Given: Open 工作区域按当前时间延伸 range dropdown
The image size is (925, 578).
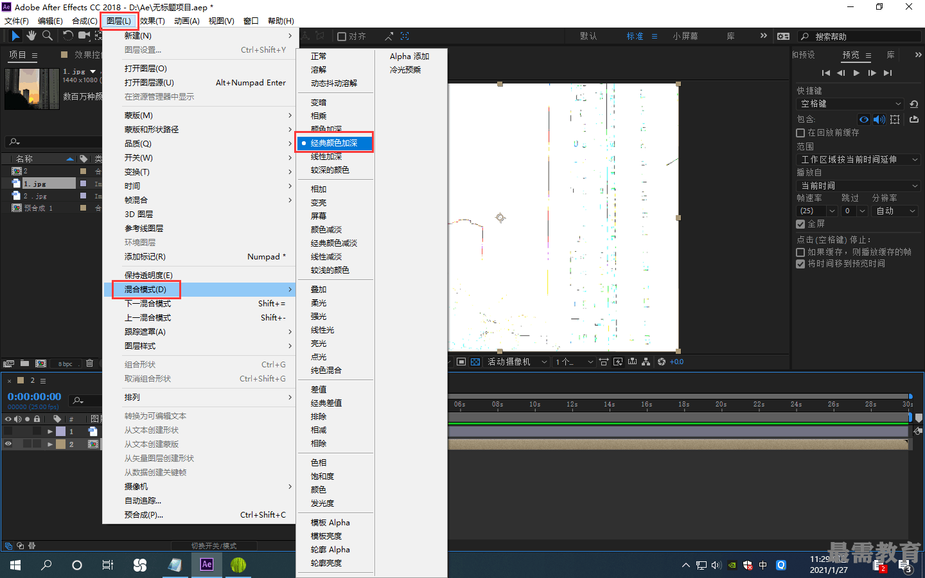Looking at the screenshot, I should [x=858, y=159].
